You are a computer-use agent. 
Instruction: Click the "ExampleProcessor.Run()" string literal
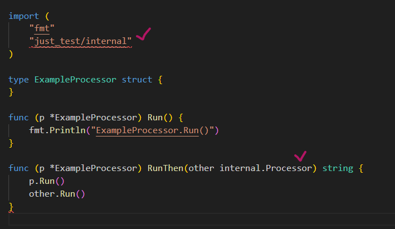point(156,131)
